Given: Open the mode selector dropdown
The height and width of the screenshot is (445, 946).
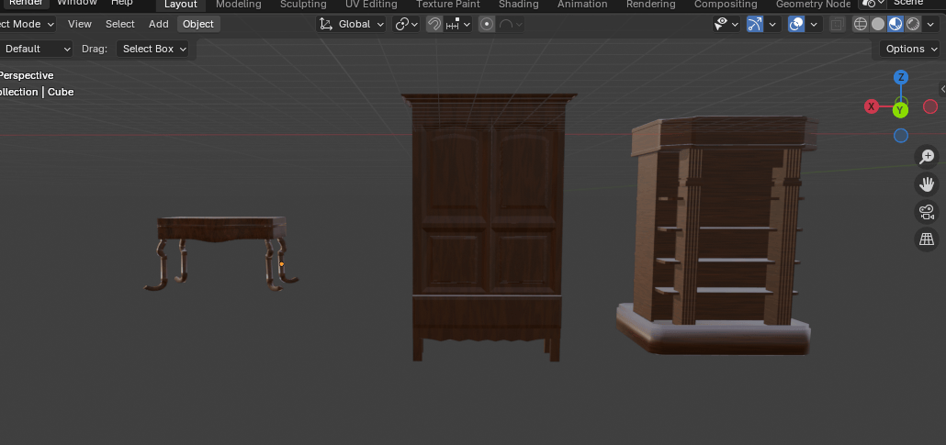Looking at the screenshot, I should (28, 24).
